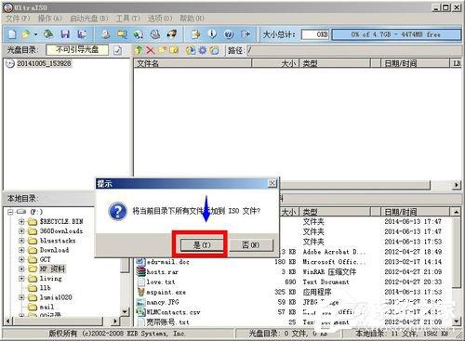Decline with the 否(N) button
The image size is (465, 341).
pyautogui.click(x=251, y=245)
